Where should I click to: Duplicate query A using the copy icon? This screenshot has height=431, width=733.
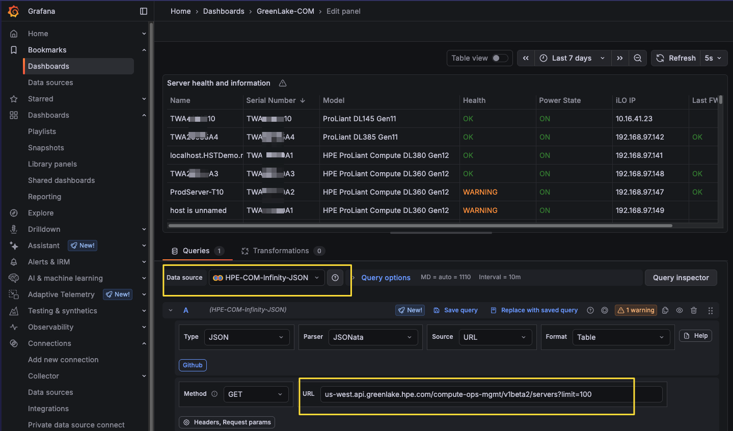[x=665, y=310]
